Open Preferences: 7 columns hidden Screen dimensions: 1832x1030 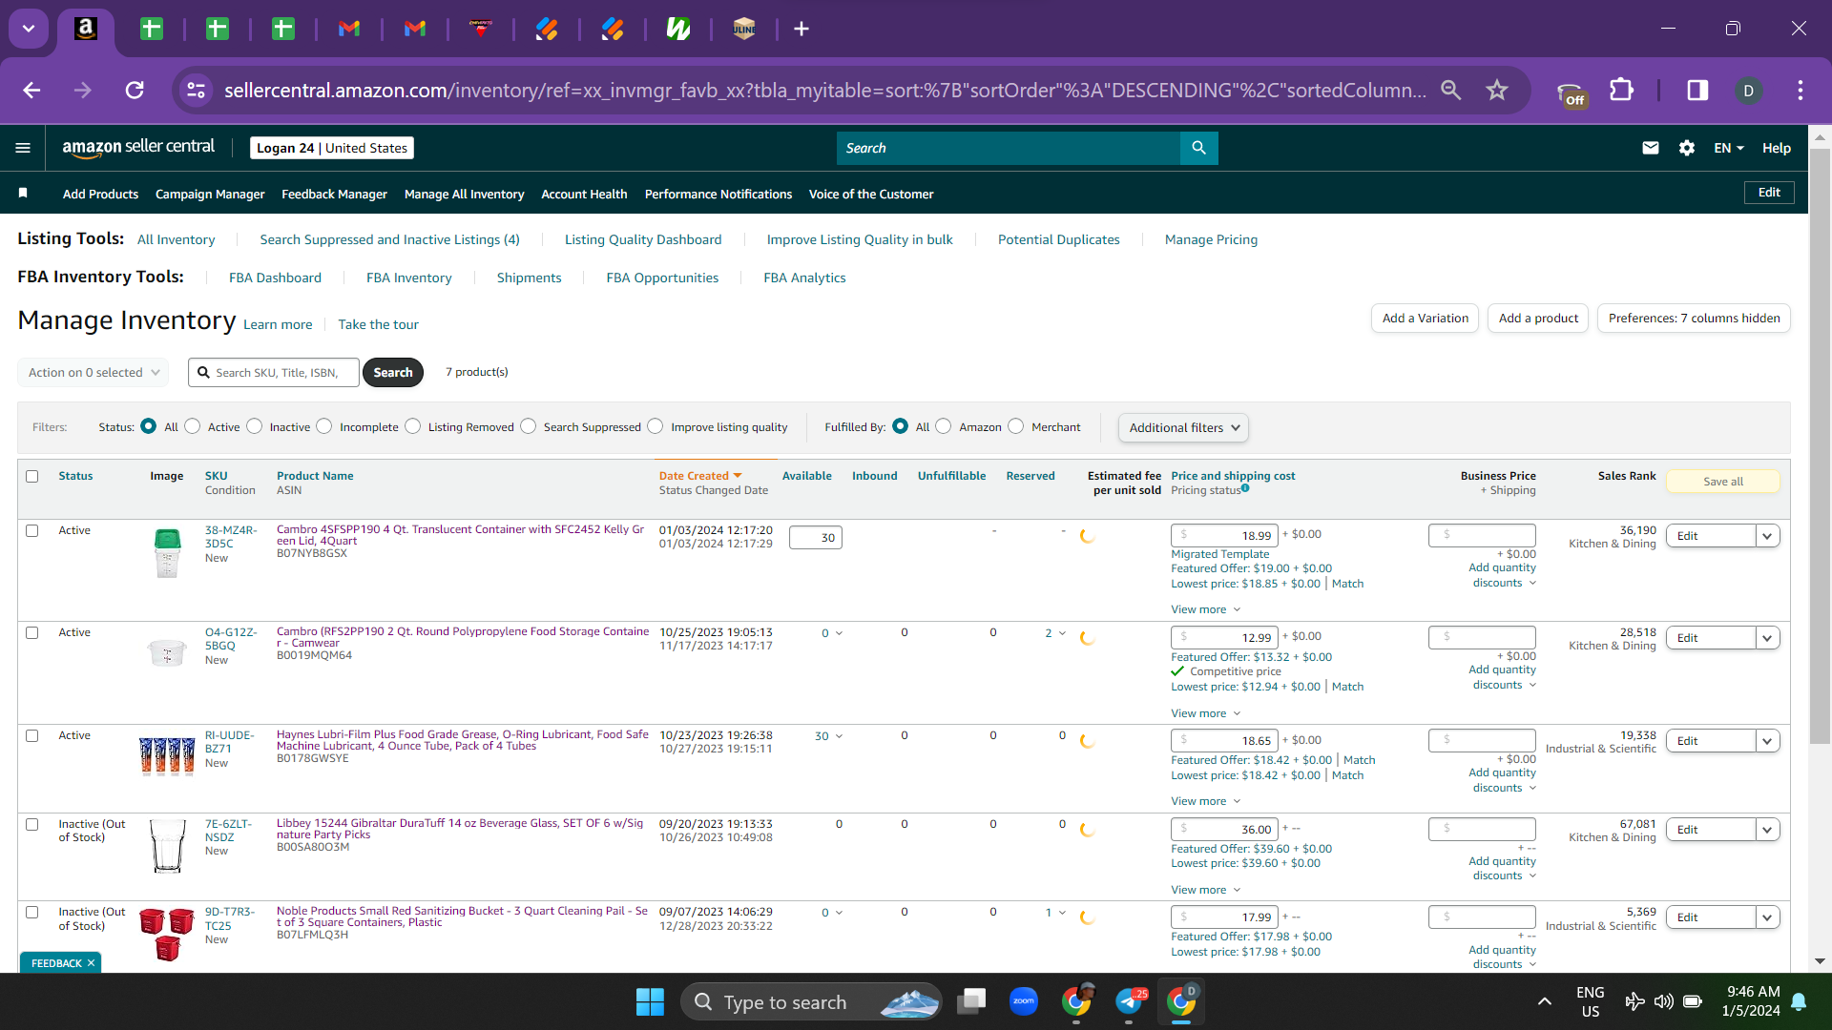pos(1694,318)
